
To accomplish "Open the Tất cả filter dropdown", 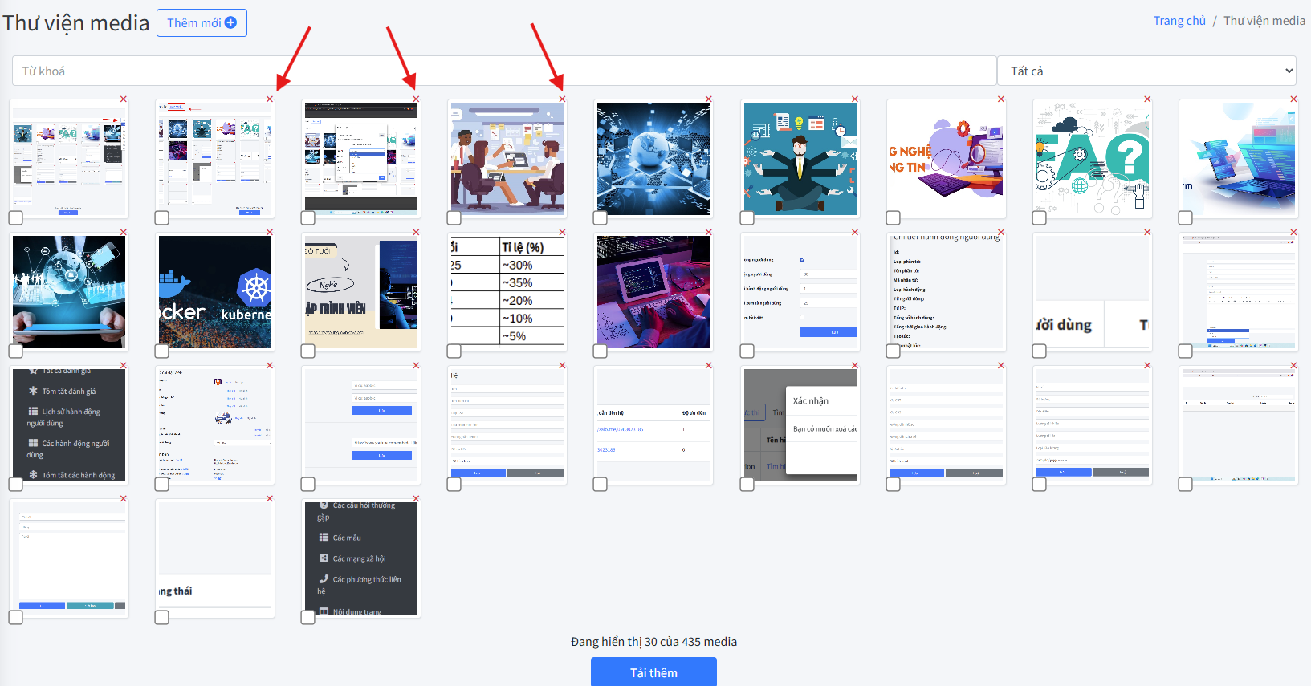I will pos(1146,71).
